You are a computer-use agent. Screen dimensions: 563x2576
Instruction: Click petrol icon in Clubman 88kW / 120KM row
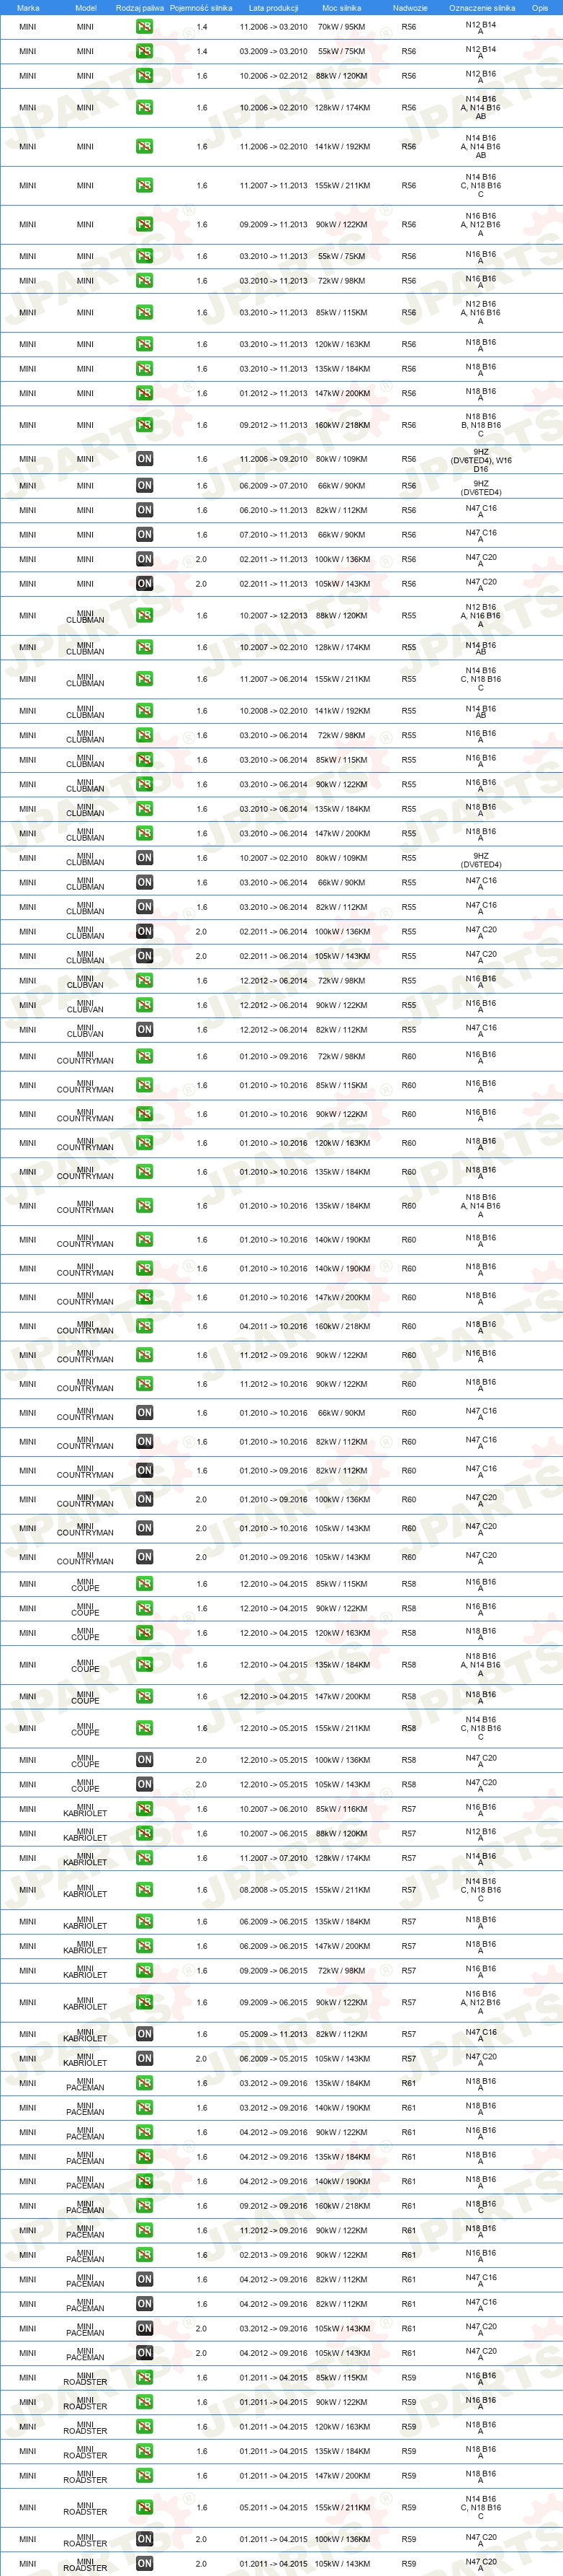click(x=145, y=616)
